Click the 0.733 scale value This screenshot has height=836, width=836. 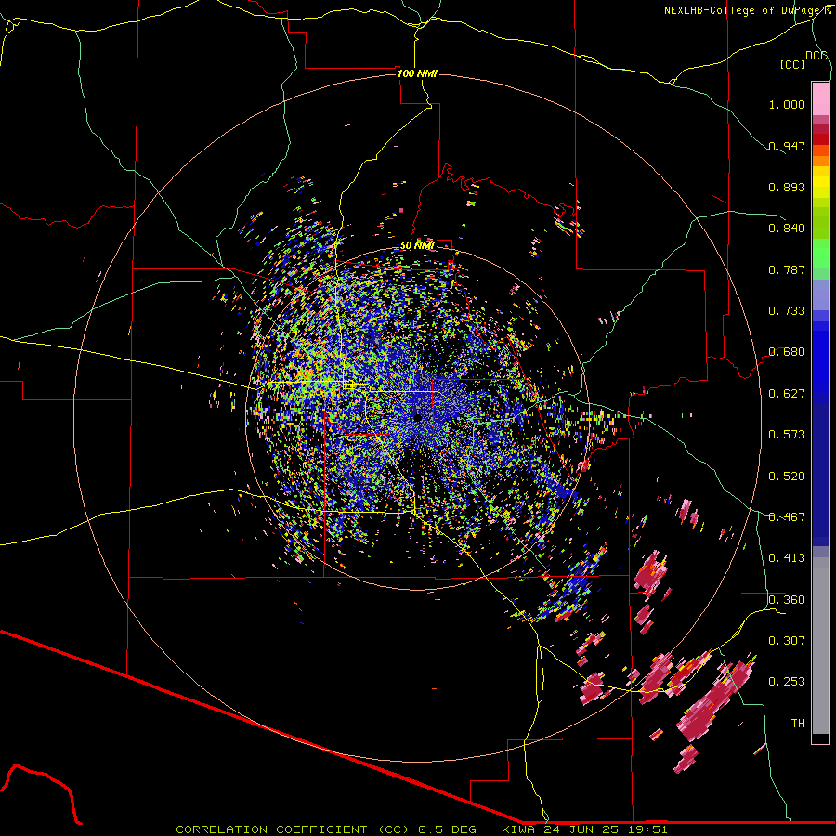pos(787,311)
